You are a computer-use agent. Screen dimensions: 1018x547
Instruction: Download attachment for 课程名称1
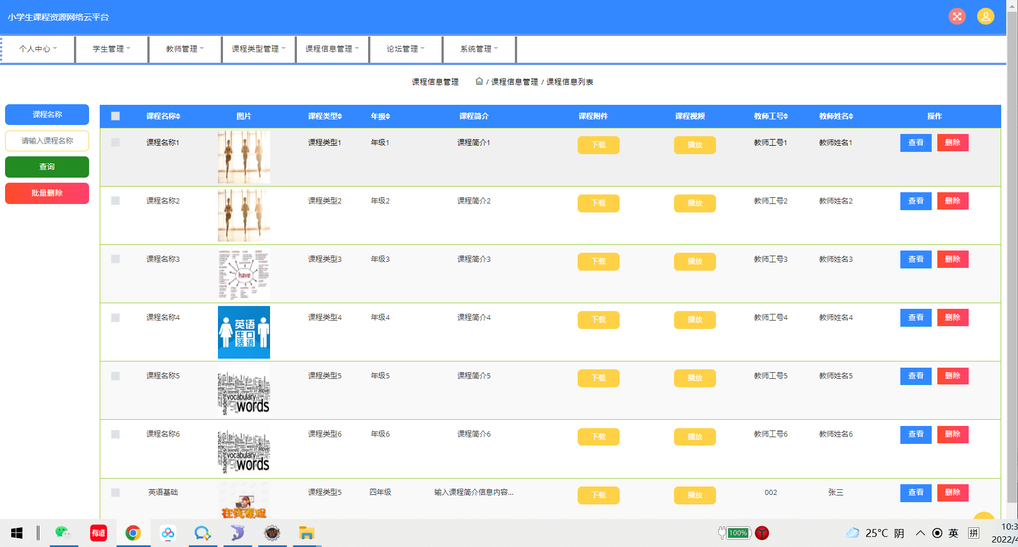coord(598,145)
